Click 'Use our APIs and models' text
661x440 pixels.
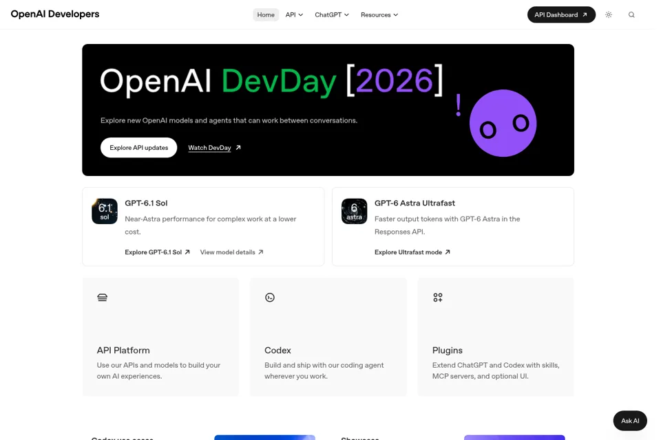tap(158, 371)
